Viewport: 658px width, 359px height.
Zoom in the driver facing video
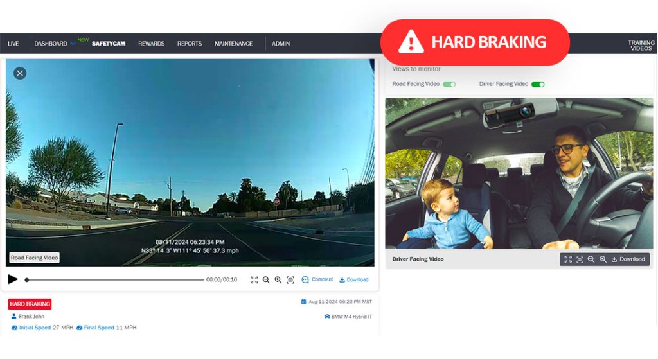603,259
